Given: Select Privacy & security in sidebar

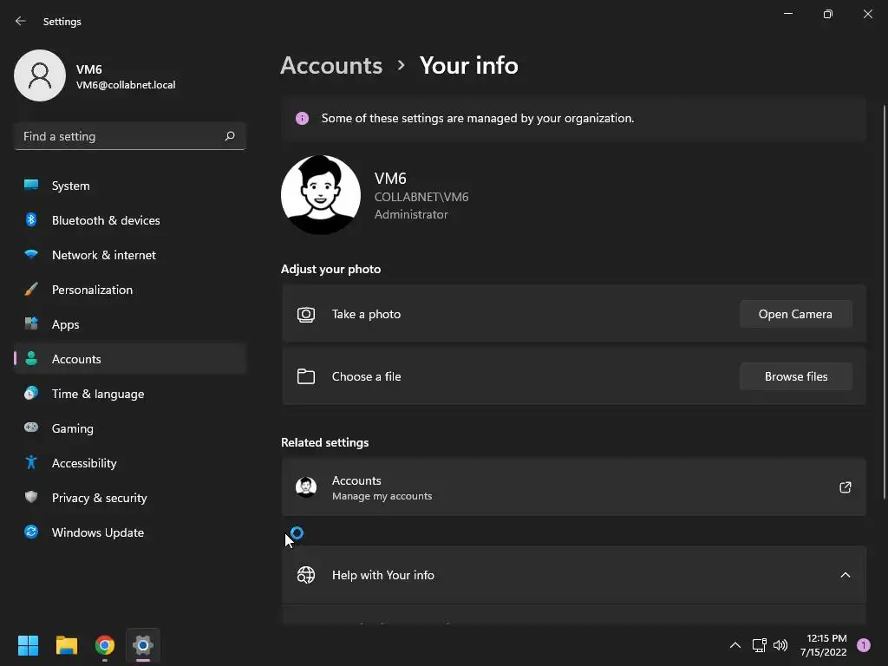Looking at the screenshot, I should (99, 498).
